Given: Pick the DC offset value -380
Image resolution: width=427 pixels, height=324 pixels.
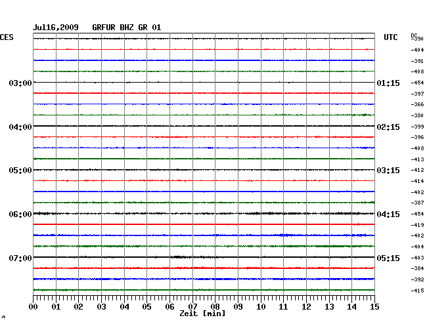Looking at the screenshot, I should pos(417,115).
